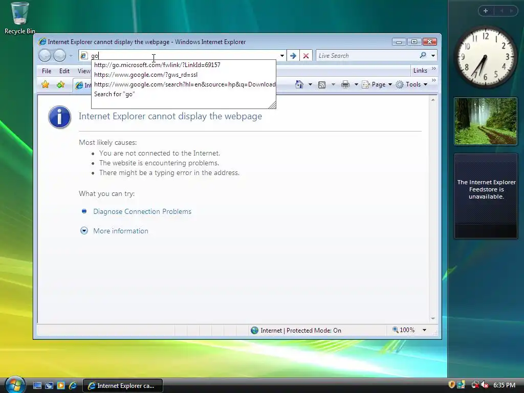Click the security shield tray icon
The width and height of the screenshot is (524, 393).
pyautogui.click(x=452, y=385)
